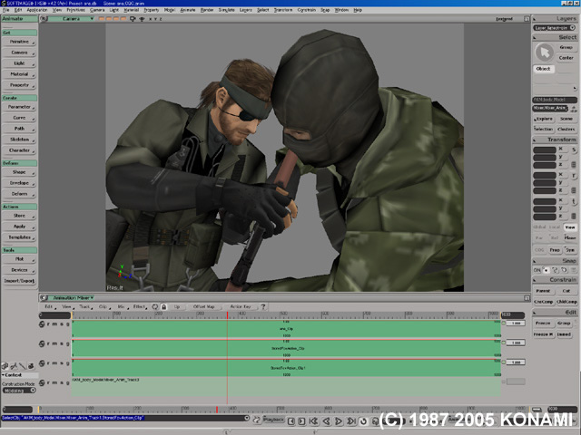Click the Scale X value field in the Transform section
Image resolution: width=581 pixels, height=435 pixels.
[x=545, y=150]
